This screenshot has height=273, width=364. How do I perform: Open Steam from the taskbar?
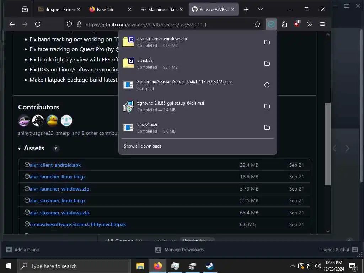(210, 266)
